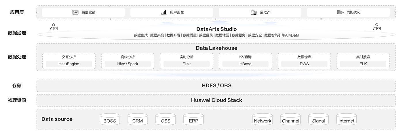
Task: Click the HDFS / OBS storage bar
Action: (x=216, y=86)
